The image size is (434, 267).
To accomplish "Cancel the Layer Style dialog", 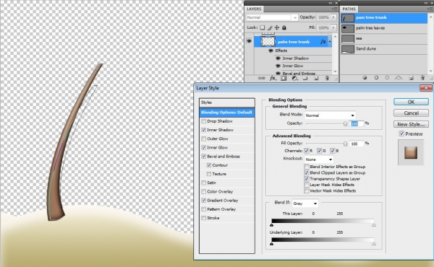I will pos(411,113).
